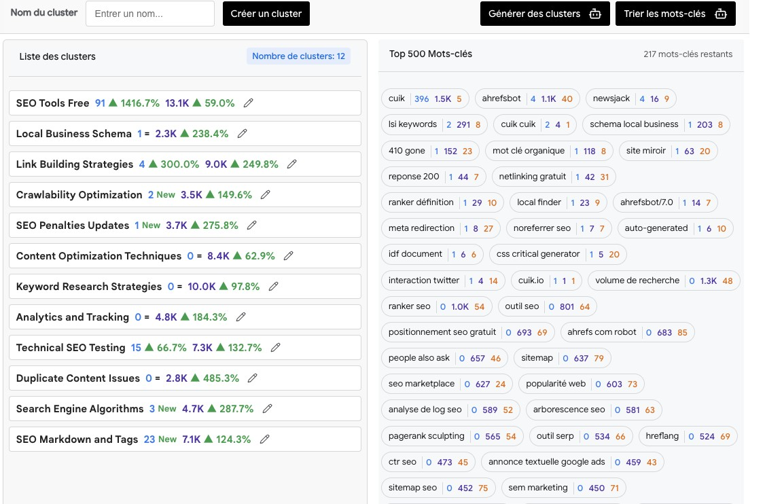Screen dimensions: 765x504
Task: Pick annonce textuelle google ads keyword
Action: (572, 462)
